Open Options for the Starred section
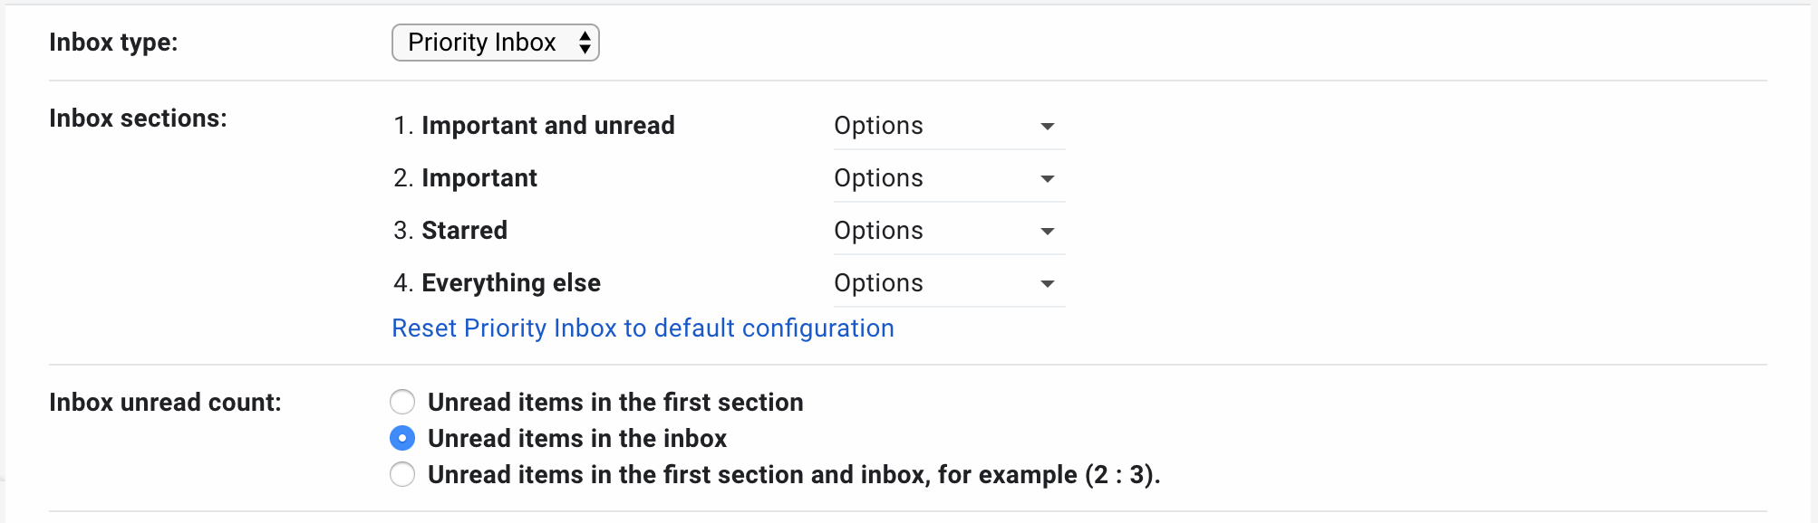1818x523 pixels. coord(947,231)
